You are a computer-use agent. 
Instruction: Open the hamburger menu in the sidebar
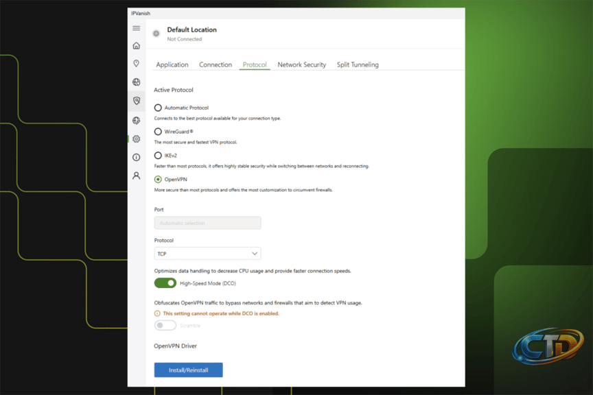coord(136,28)
